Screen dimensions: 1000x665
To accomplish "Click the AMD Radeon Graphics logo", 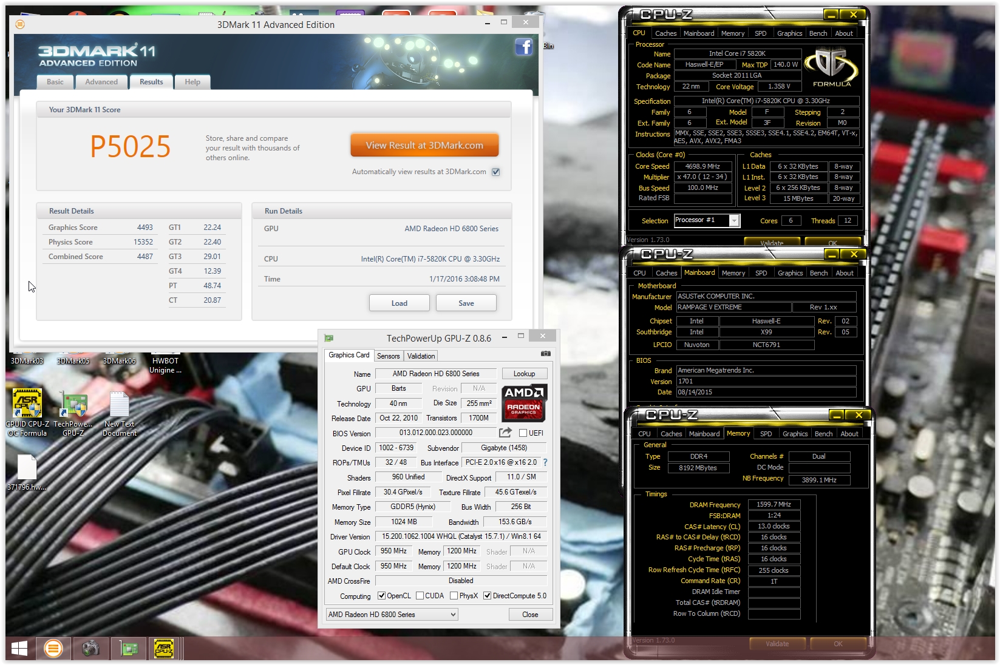I will pos(525,402).
